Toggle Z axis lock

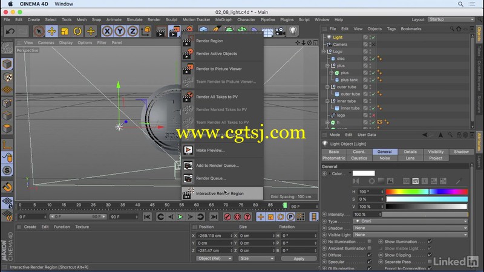coord(132,31)
